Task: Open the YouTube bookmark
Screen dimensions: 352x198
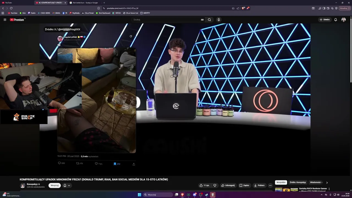Action: [13, 13]
